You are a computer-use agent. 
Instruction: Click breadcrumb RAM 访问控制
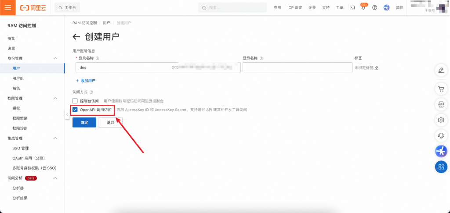[x=85, y=23]
